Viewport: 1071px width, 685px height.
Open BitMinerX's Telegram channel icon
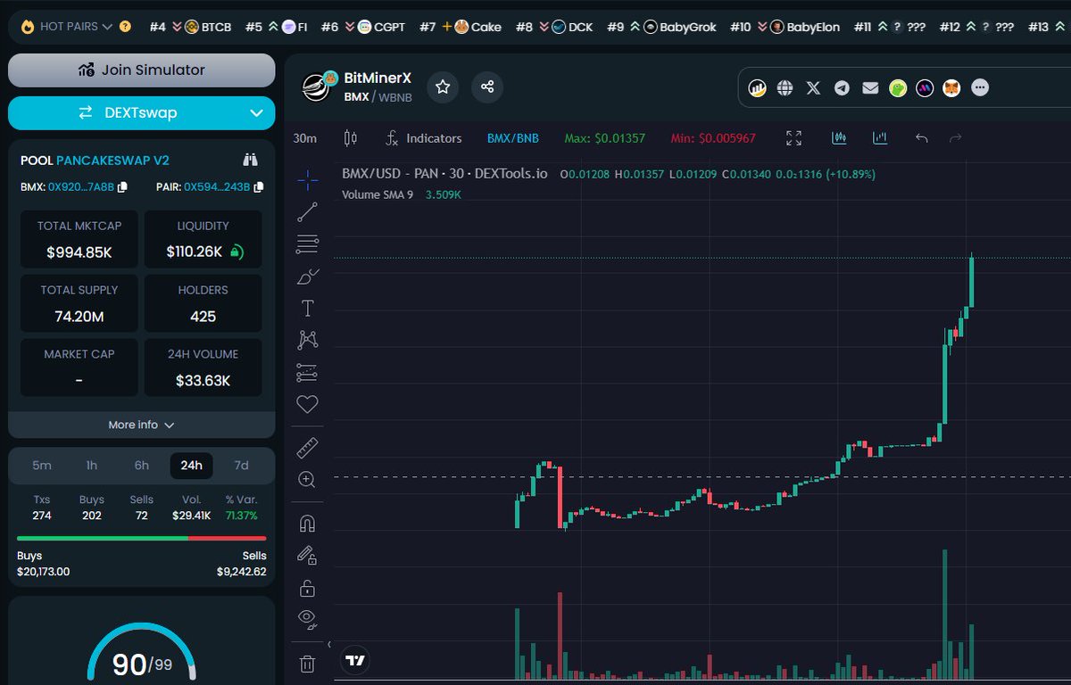842,87
